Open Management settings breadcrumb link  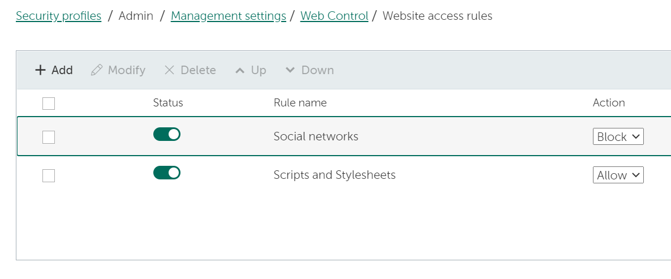228,16
